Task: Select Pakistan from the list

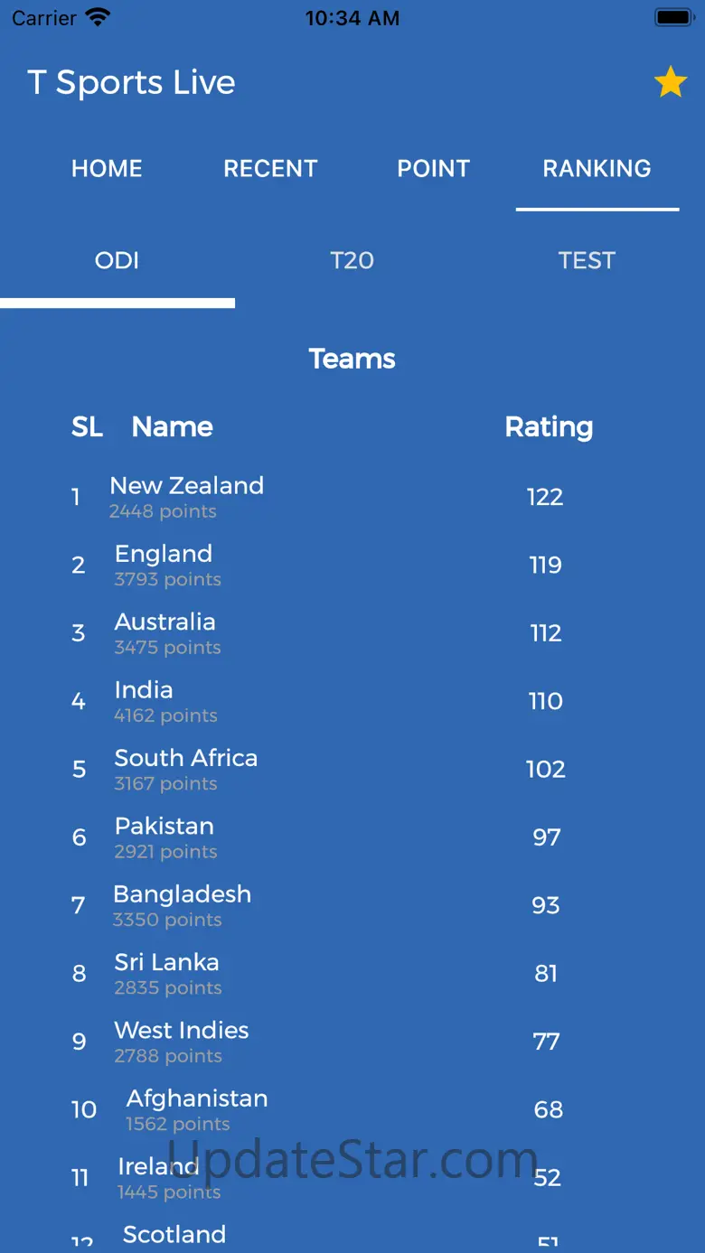Action: click(x=352, y=837)
